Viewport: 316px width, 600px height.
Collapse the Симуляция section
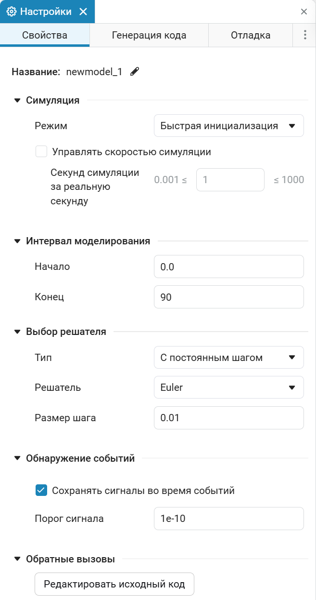[x=17, y=101]
